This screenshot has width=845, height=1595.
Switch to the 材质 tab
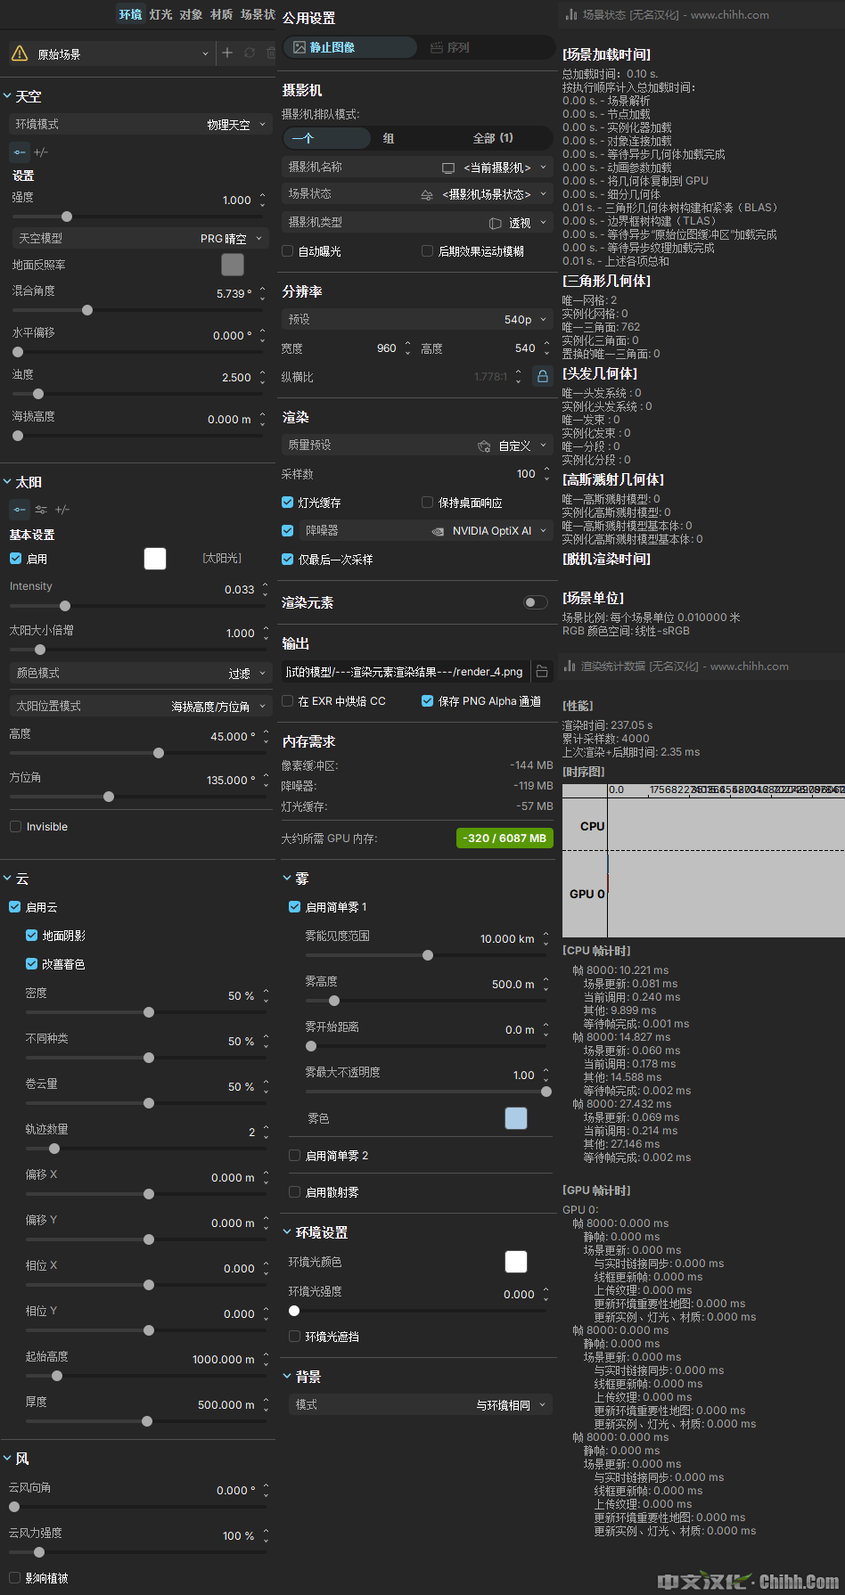(221, 14)
